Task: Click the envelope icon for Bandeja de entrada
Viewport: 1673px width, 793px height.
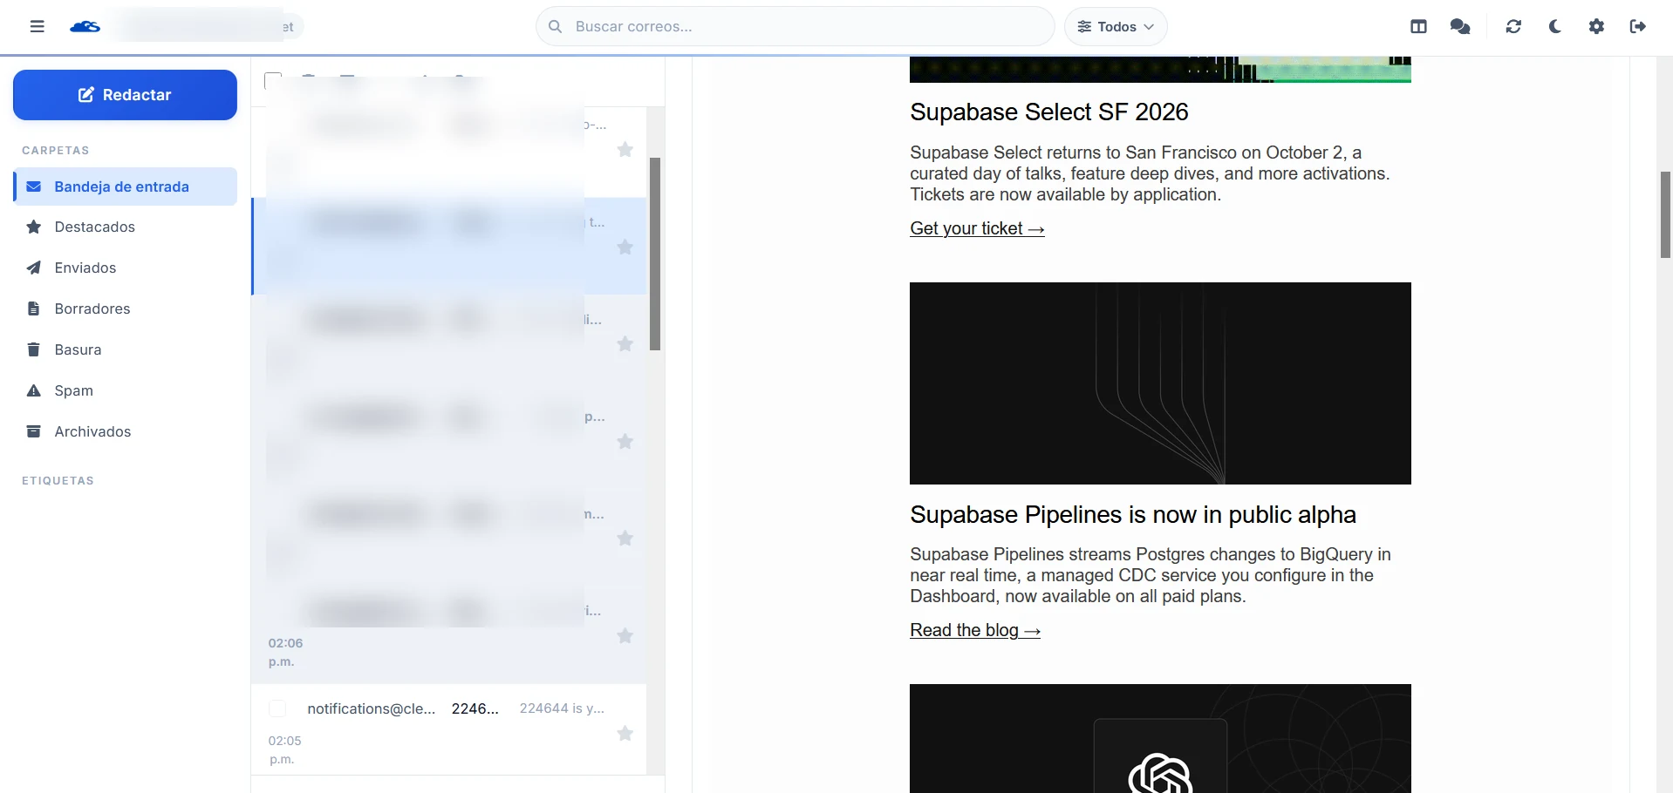Action: [34, 186]
